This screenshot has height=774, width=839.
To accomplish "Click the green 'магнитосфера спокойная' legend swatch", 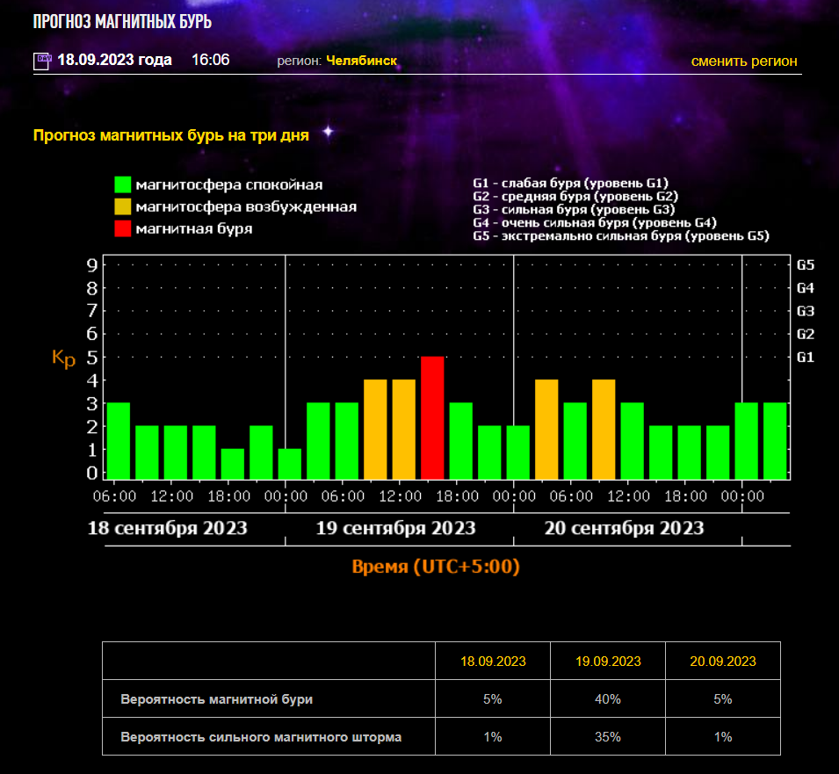I will [122, 184].
